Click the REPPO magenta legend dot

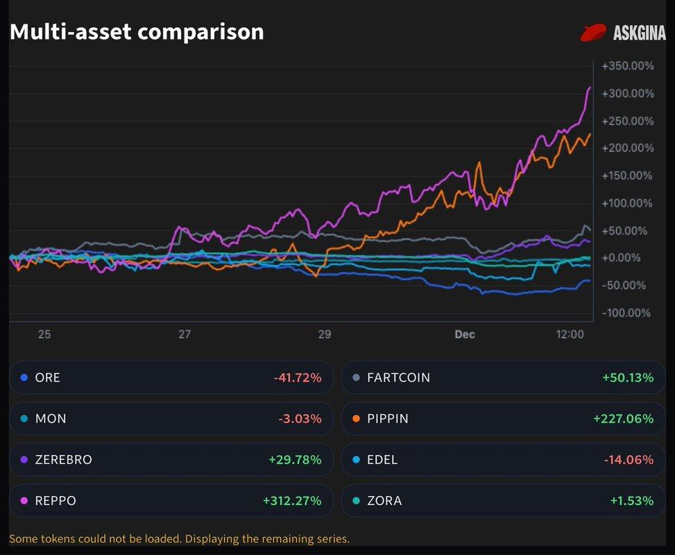[24, 501]
